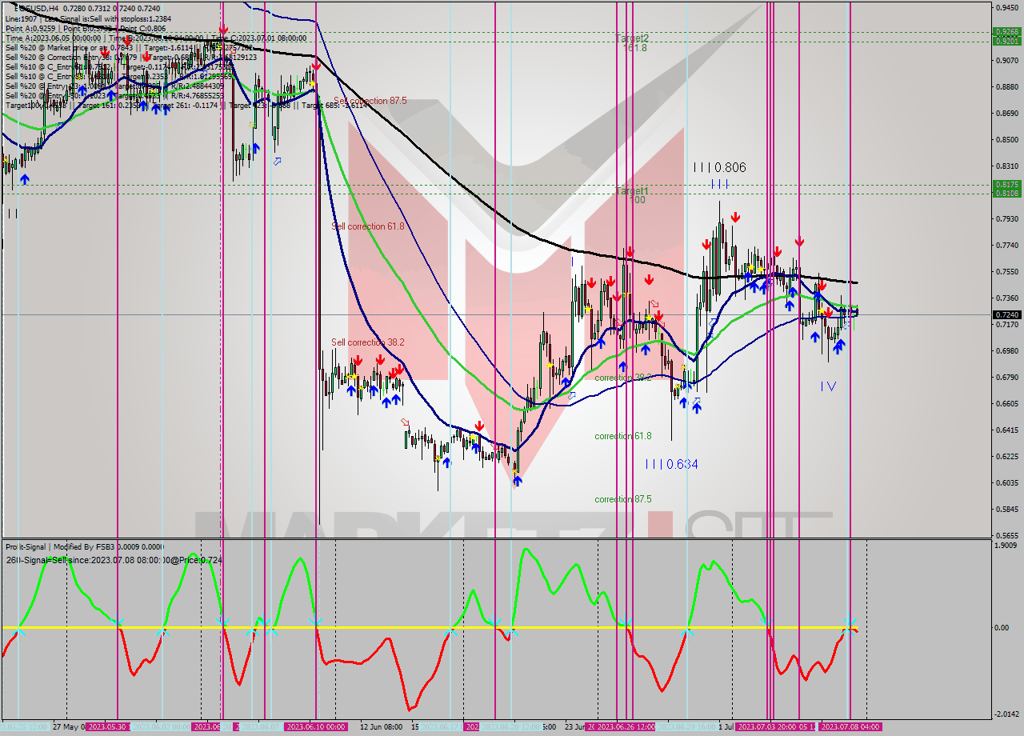
Task: Click the current price tag 0.7240
Action: [x=1006, y=315]
